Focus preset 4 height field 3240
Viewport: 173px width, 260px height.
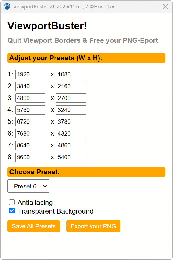click(71, 110)
